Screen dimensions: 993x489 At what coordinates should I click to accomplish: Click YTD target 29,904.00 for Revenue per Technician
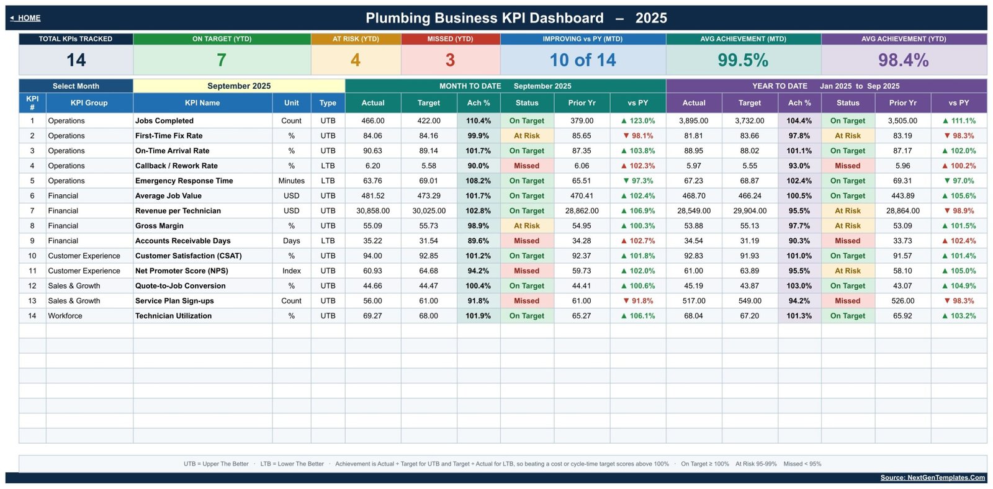click(x=750, y=211)
